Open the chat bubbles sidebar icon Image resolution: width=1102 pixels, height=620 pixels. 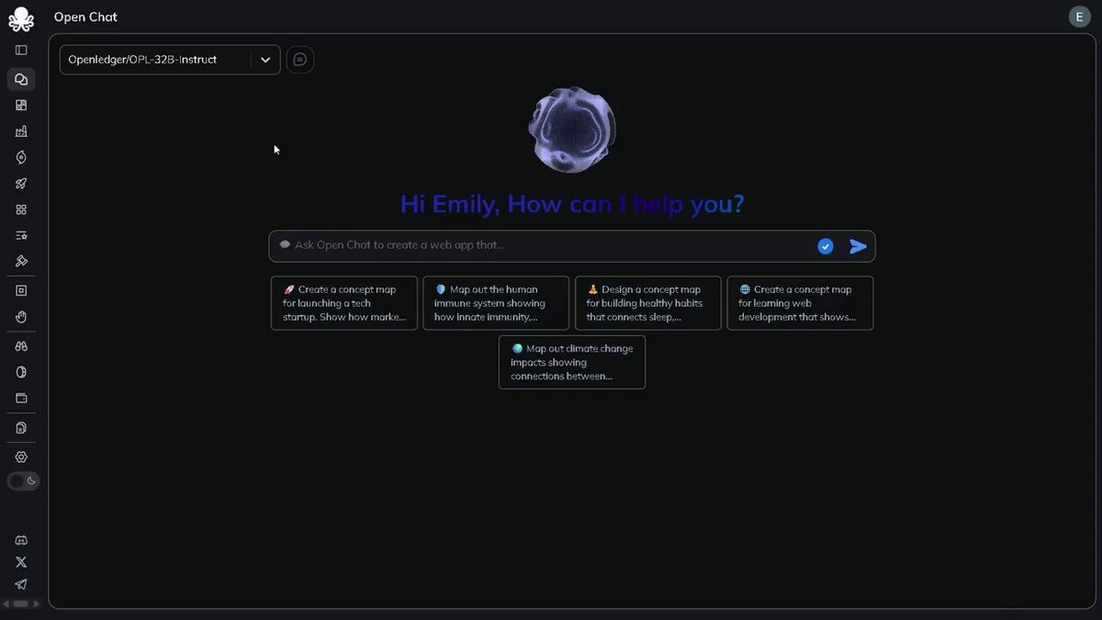click(x=21, y=80)
